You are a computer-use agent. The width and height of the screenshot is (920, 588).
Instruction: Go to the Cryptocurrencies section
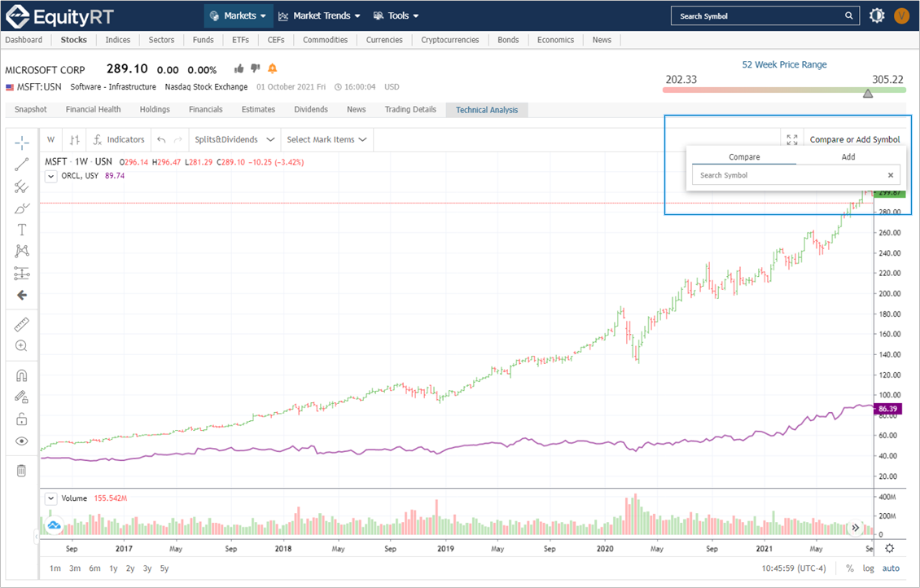pos(450,40)
